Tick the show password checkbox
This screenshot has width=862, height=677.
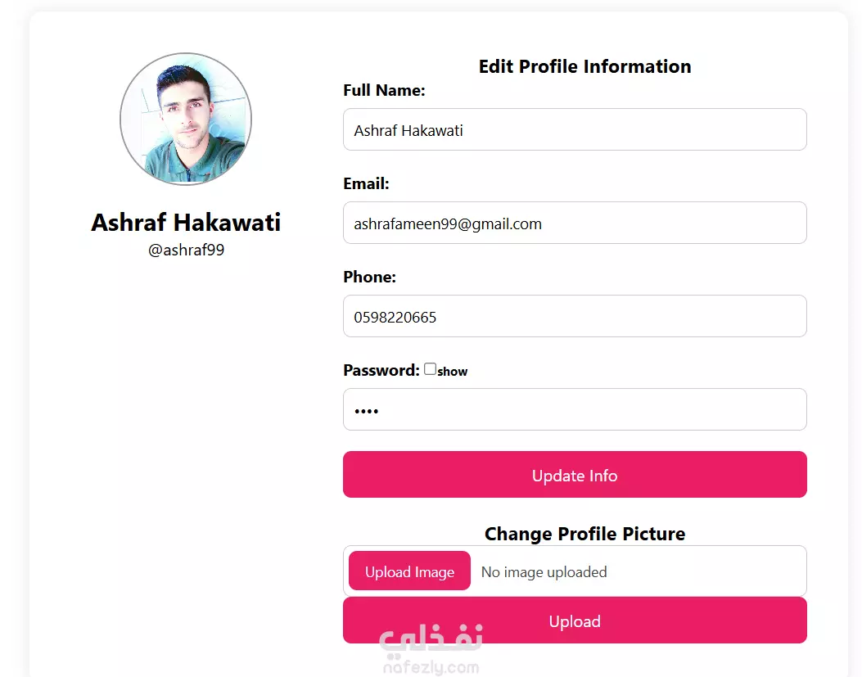[x=430, y=369]
